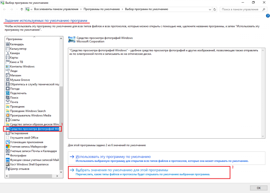Select Магазин program icon
Screen dimensions: 270x193
(7, 75)
